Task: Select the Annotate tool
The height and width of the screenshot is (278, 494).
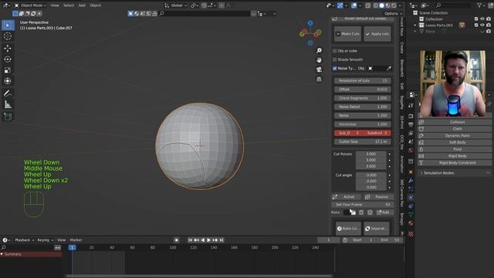Action: [x=8, y=93]
